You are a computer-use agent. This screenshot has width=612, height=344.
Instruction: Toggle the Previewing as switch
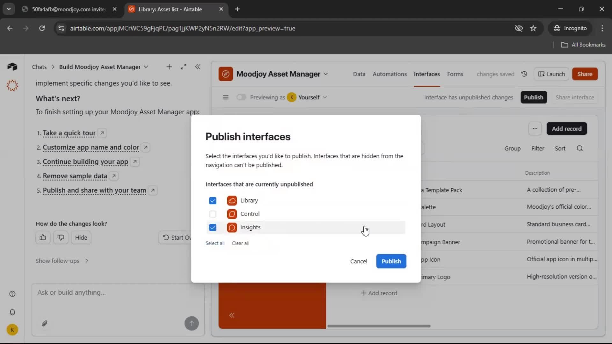click(x=241, y=97)
